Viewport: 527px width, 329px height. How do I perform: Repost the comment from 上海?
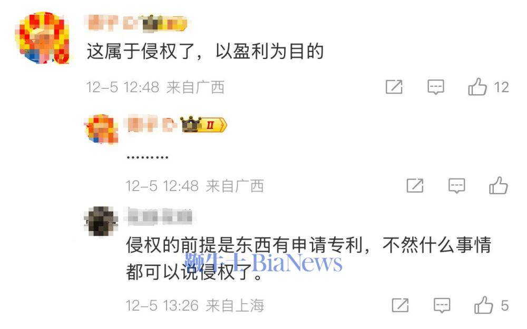[400, 305]
